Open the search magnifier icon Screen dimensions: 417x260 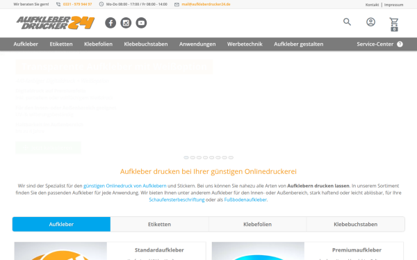(x=347, y=21)
